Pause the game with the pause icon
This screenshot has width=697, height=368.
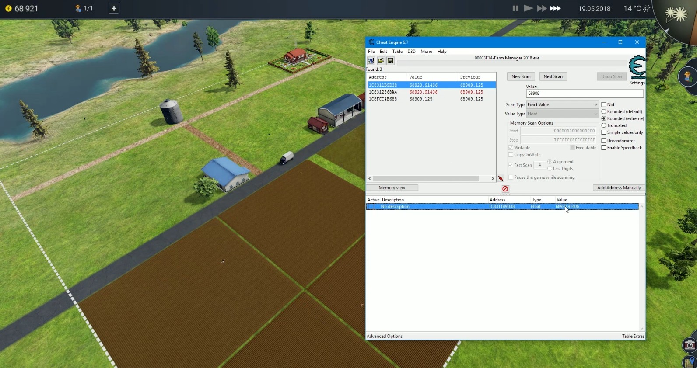pyautogui.click(x=515, y=8)
